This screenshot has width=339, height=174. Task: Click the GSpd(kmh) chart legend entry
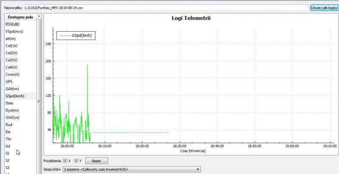76,36
